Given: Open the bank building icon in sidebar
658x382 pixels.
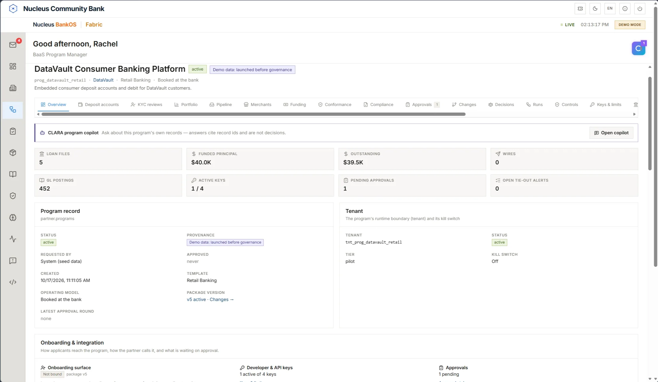Looking at the screenshot, I should [13, 88].
